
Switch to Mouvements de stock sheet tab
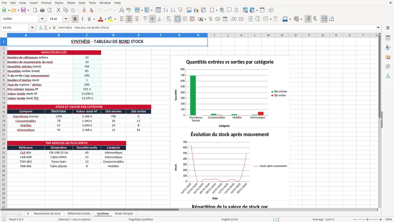[47, 213]
